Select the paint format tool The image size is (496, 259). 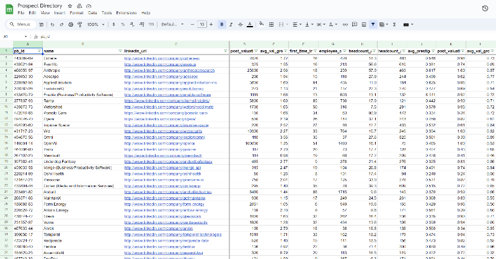coord(80,24)
